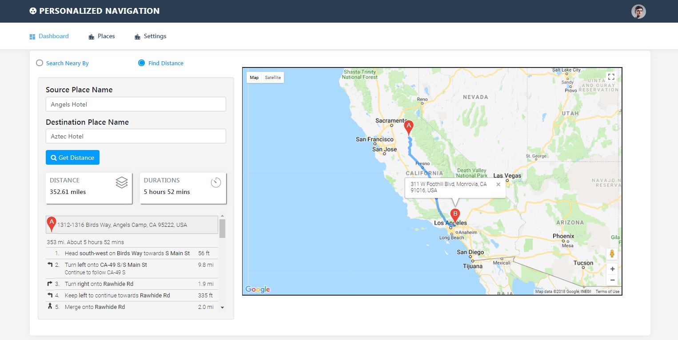Image resolution: width=678 pixels, height=340 pixels.
Task: Click the user avatar in header
Action: (x=638, y=12)
